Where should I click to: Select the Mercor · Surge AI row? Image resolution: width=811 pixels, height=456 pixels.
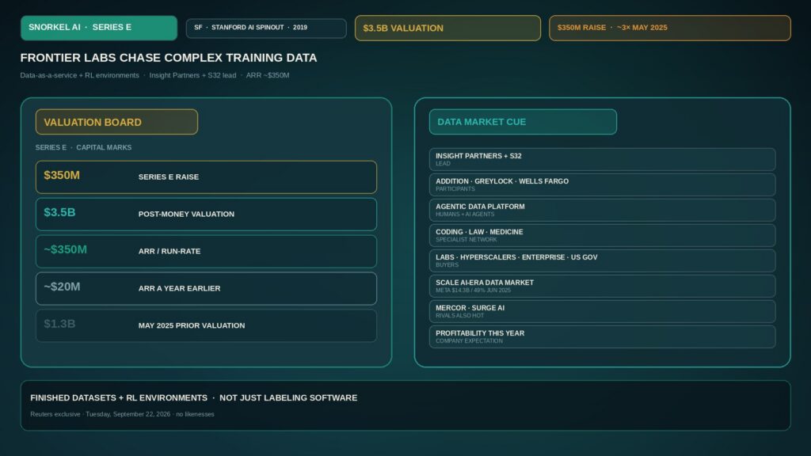point(602,311)
